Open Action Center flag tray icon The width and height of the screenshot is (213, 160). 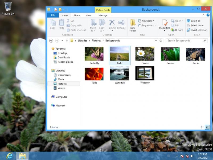coord(182,156)
